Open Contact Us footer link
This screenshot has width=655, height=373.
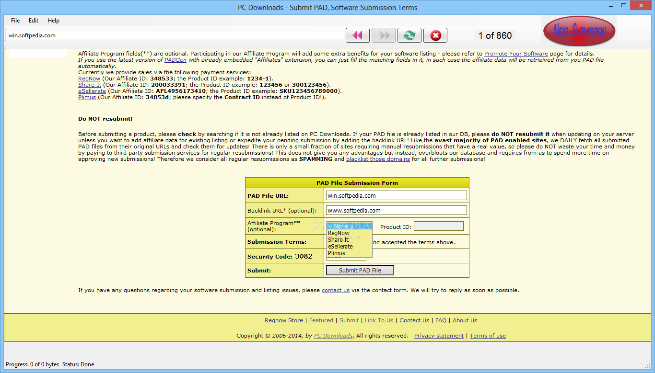(414, 320)
